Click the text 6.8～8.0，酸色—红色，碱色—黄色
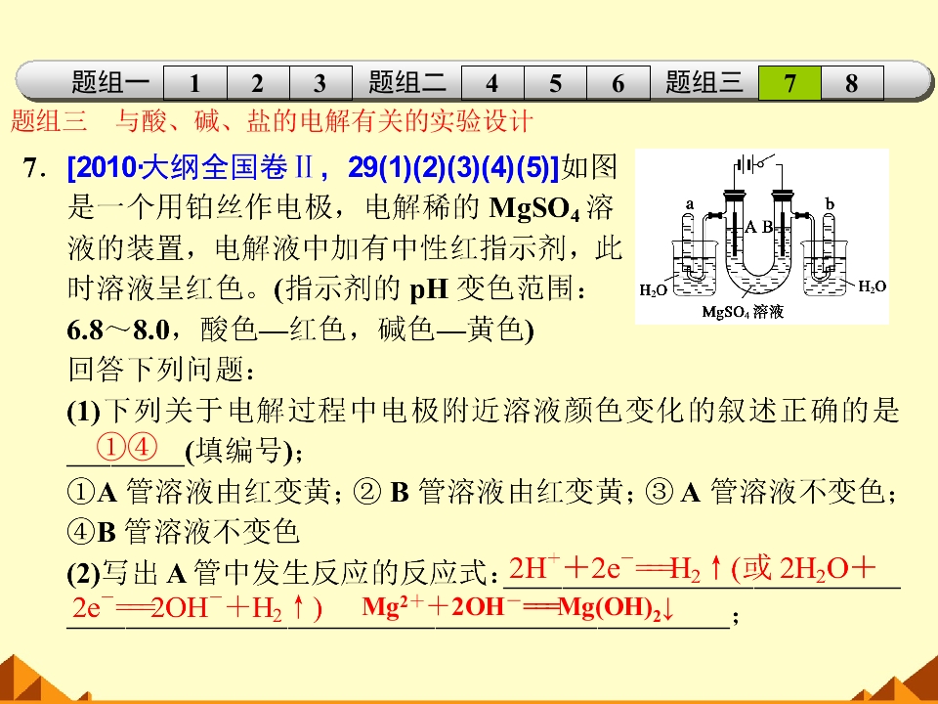Screen dimensions: 938x704 300,330
